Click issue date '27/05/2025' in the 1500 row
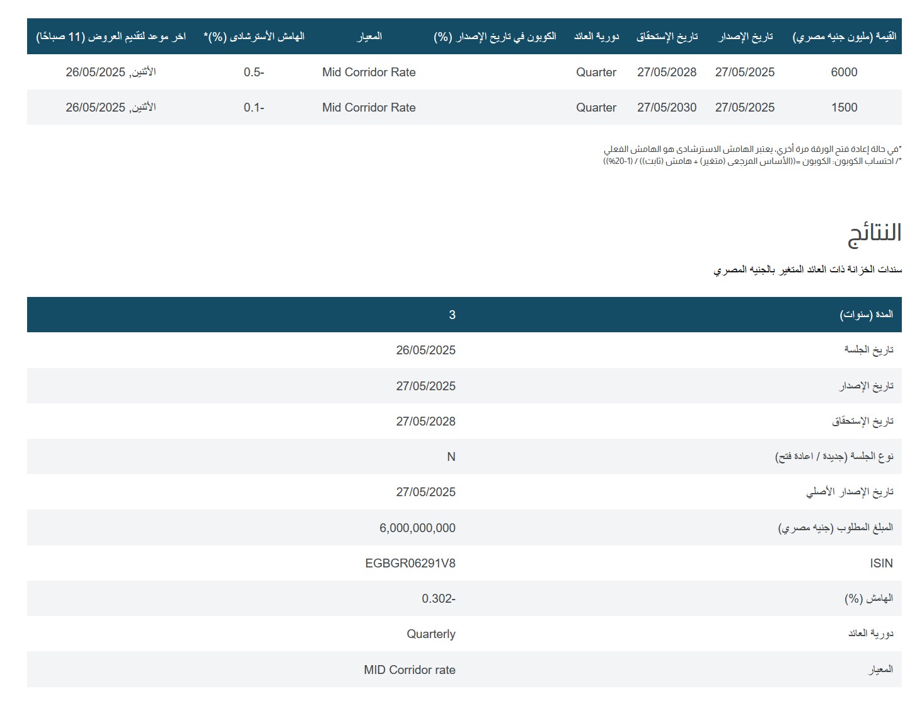Screen dimensions: 922x720 pyautogui.click(x=745, y=107)
